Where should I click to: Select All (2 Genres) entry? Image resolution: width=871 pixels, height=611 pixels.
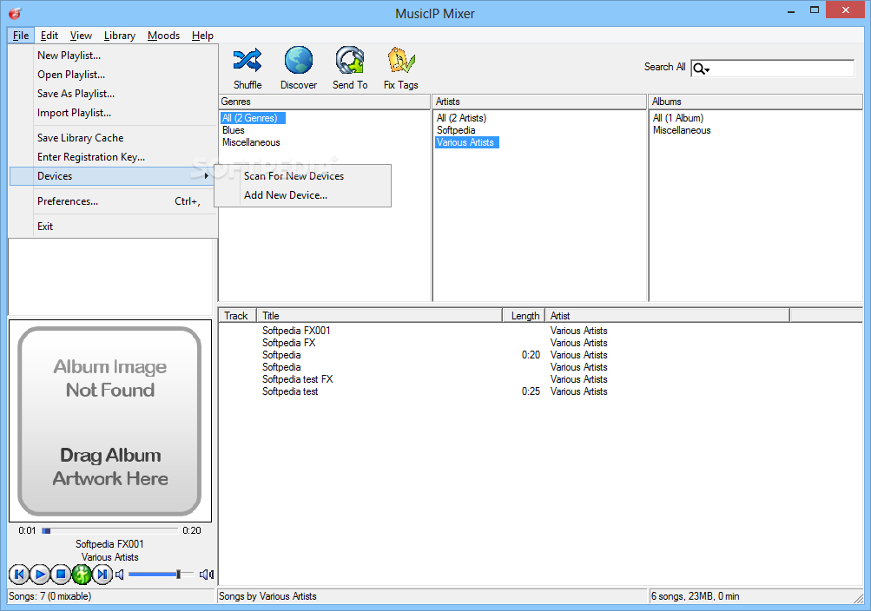point(253,118)
